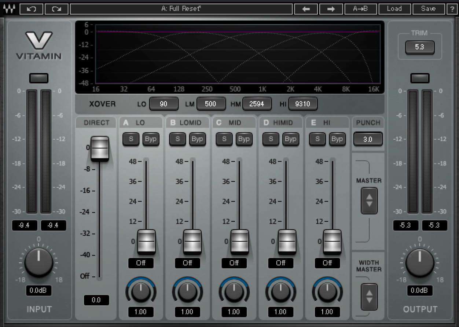This screenshot has width=459, height=327.
Task: Bypass the HIMID band
Action: (x=290, y=139)
